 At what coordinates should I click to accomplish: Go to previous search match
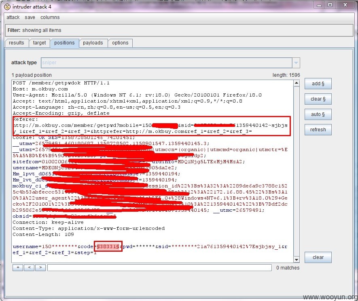pyautogui.click(x=29, y=267)
